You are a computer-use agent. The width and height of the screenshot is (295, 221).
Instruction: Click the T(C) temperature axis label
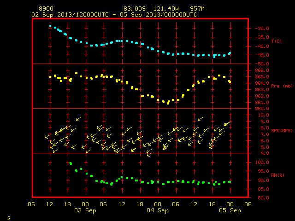coord(277,41)
